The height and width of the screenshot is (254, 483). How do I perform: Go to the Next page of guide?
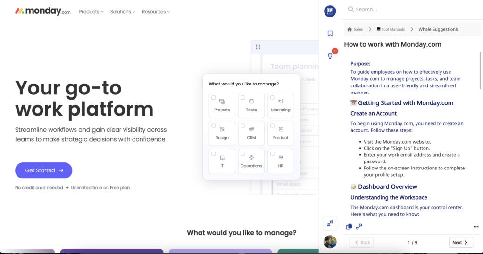[460, 242]
